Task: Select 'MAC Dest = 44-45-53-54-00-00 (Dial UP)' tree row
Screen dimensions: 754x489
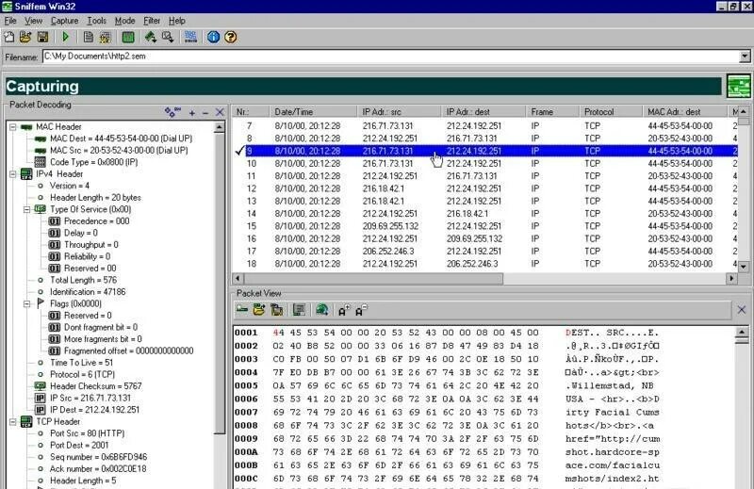Action: [122, 139]
